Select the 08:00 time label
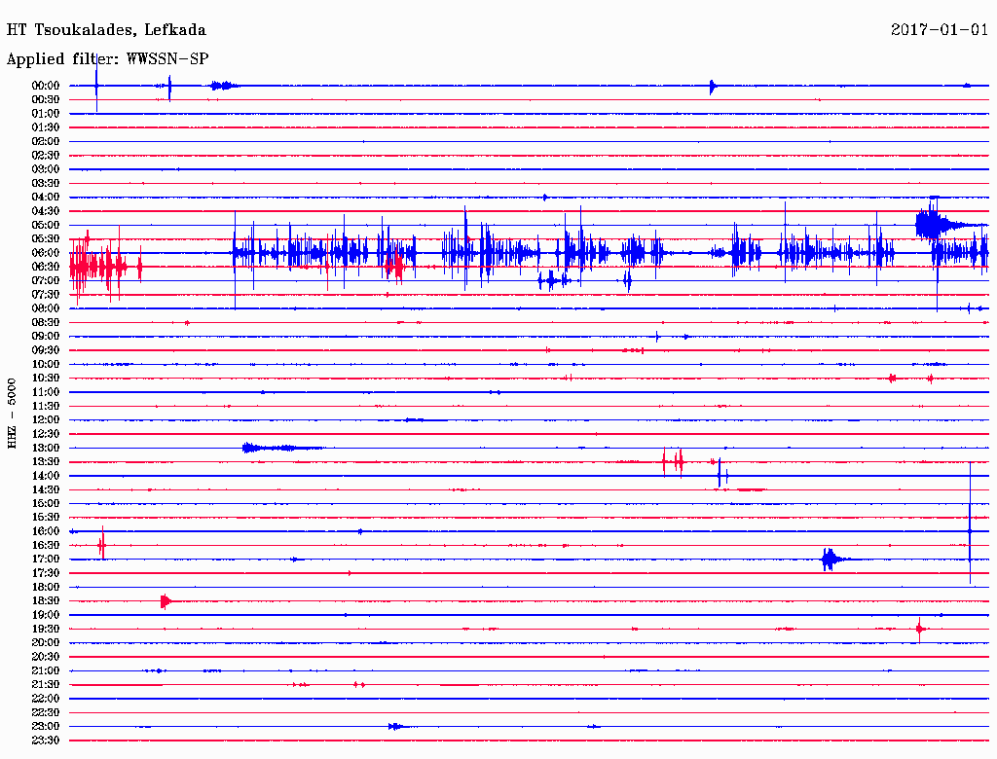Screen dimensions: 997x759 (45, 308)
